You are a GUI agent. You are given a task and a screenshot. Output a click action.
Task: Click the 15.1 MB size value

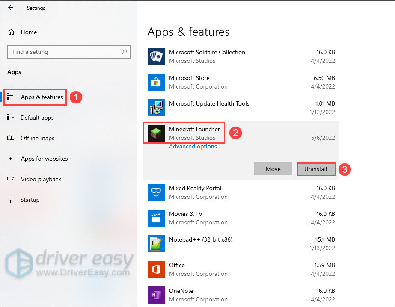pos(325,239)
